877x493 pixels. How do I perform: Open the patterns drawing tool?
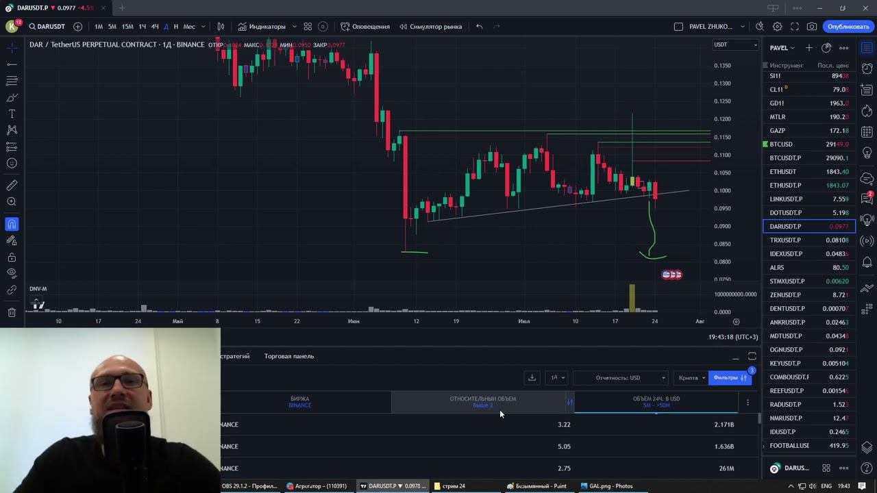coord(12,130)
